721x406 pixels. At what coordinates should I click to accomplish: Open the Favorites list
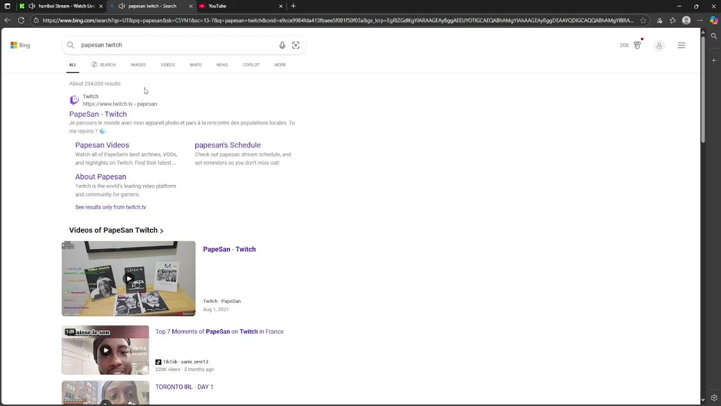point(673,20)
